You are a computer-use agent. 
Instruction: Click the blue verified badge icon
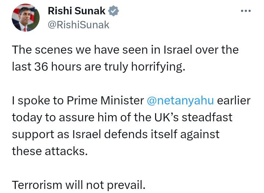point(114,11)
